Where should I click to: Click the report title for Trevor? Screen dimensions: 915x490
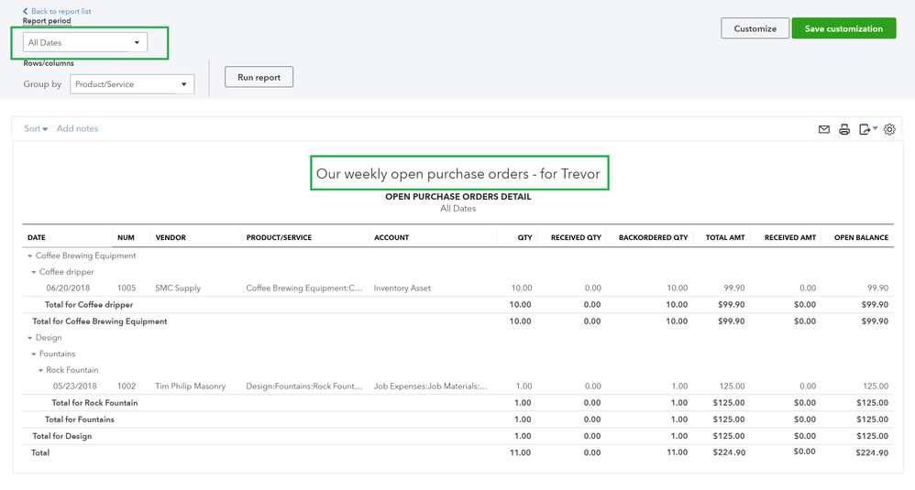tap(458, 173)
